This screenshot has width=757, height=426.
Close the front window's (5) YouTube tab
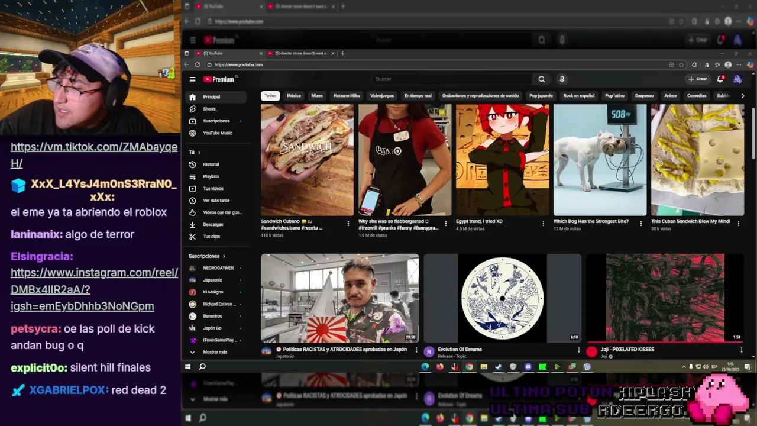tap(260, 53)
